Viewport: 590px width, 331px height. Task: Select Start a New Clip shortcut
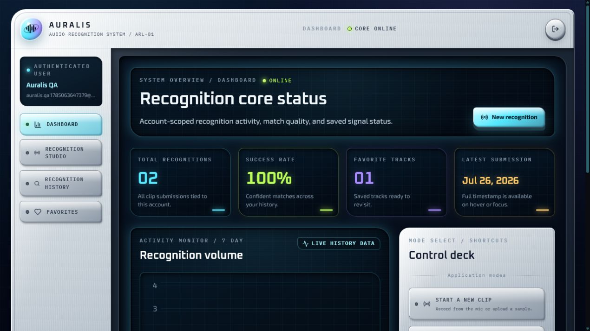[x=477, y=304]
